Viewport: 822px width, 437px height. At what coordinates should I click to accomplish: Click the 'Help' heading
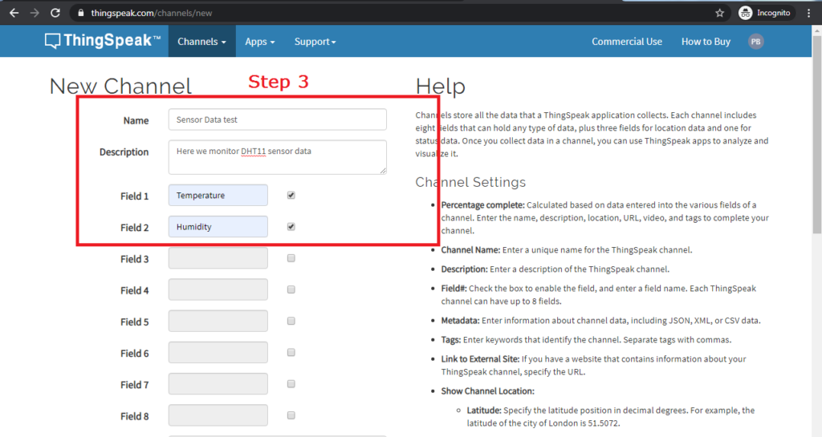point(441,87)
